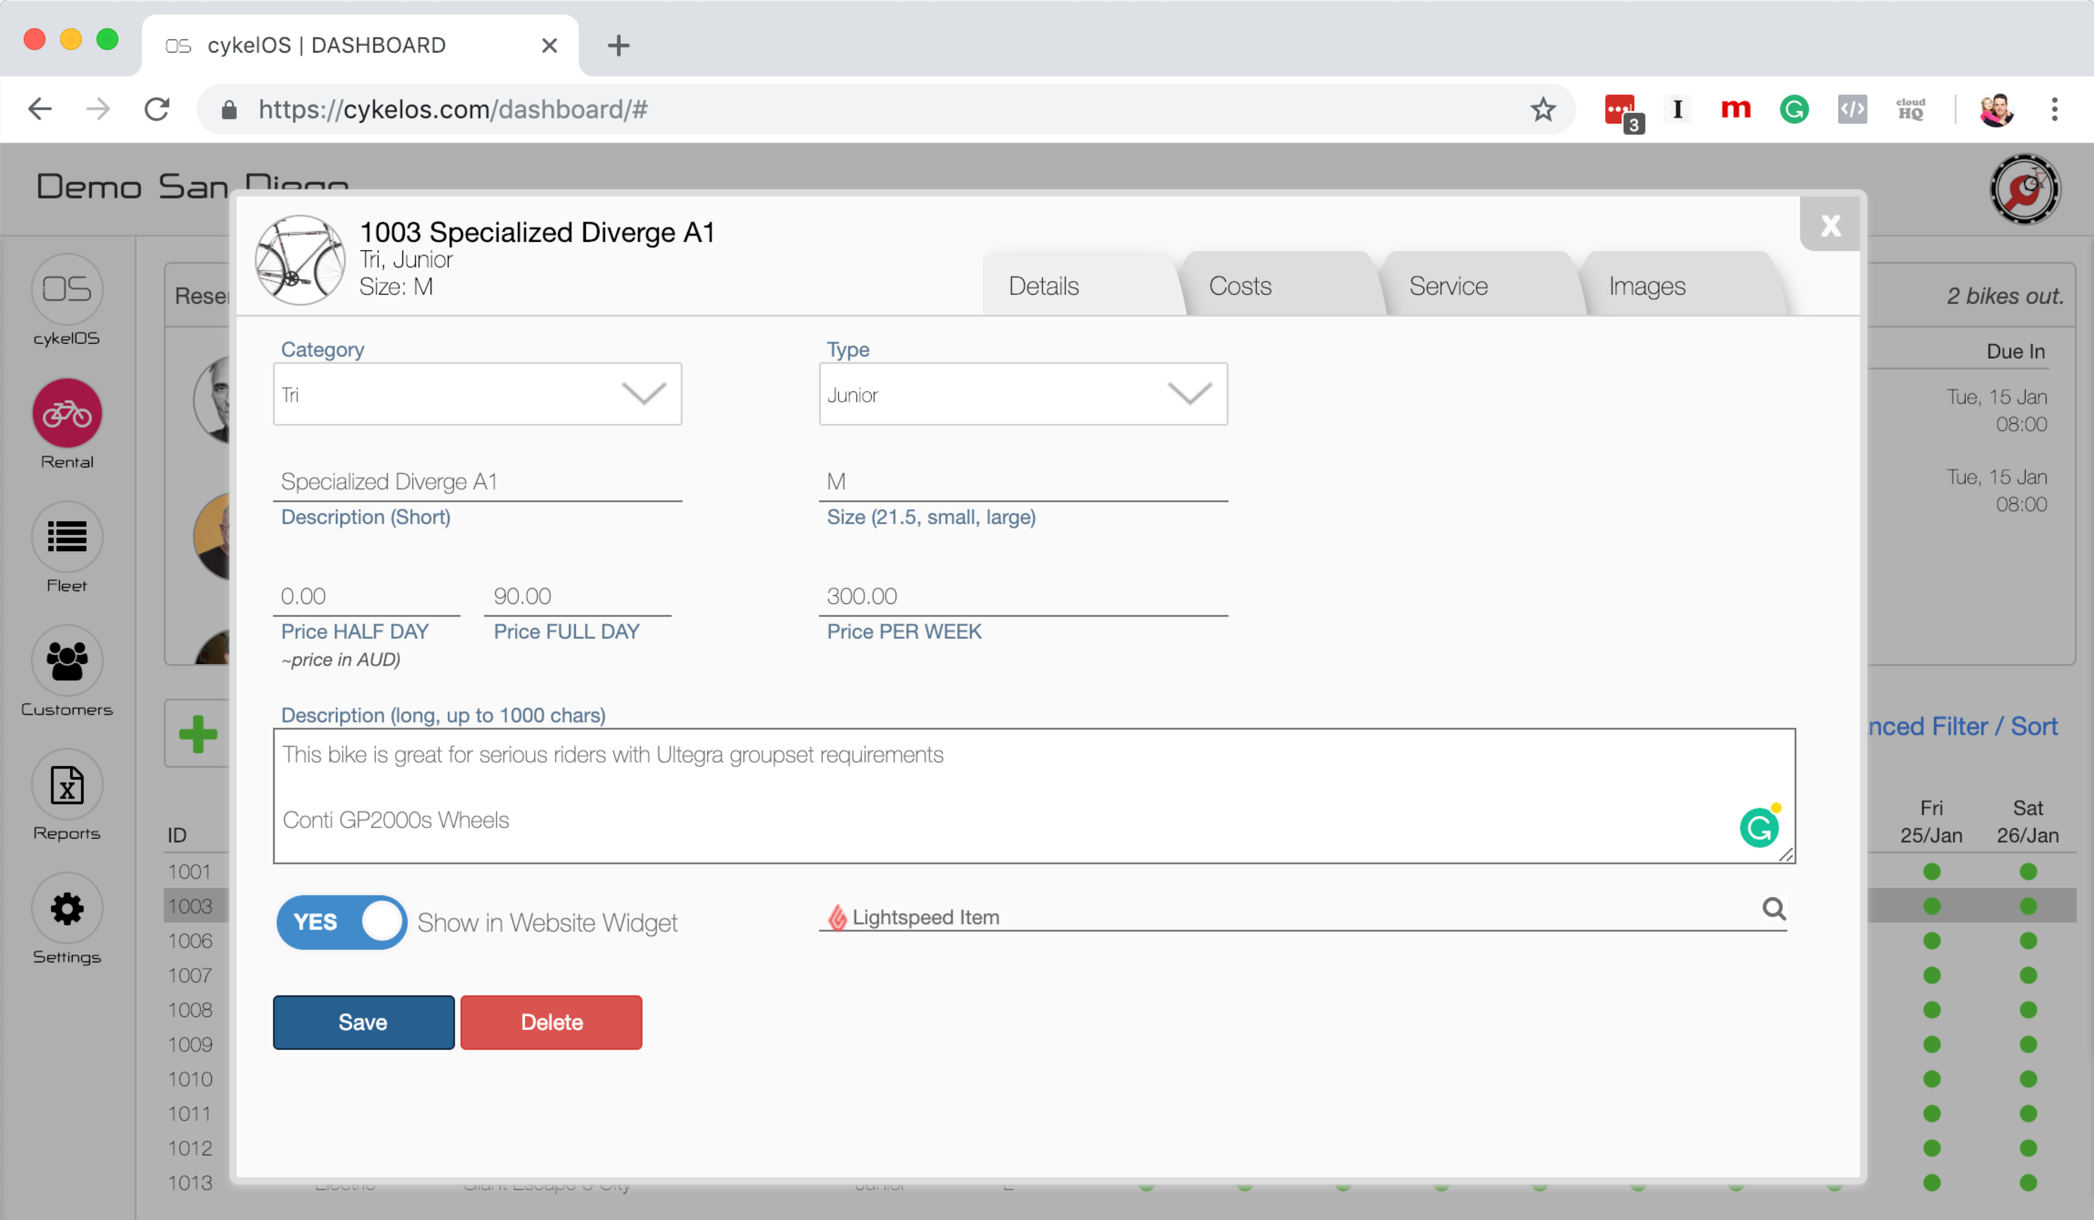Click the Fri 25/Jan availability dot for 1006
The height and width of the screenshot is (1220, 2094).
coord(1931,940)
